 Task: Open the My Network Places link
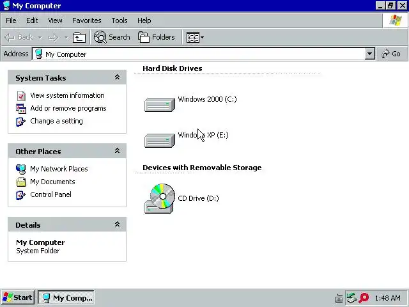coord(59,169)
